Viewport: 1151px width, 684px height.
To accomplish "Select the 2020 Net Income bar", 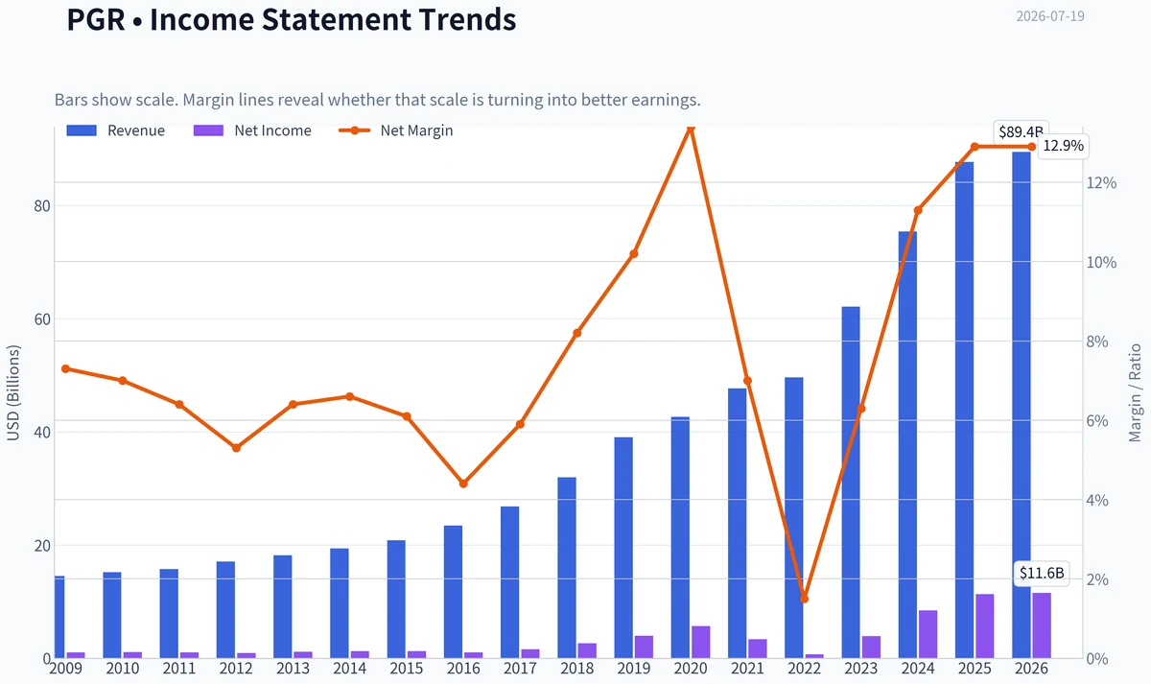I will [700, 643].
